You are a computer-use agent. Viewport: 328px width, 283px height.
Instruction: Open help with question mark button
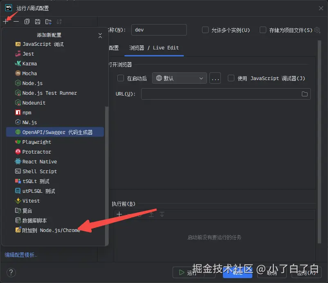[x=11, y=272]
